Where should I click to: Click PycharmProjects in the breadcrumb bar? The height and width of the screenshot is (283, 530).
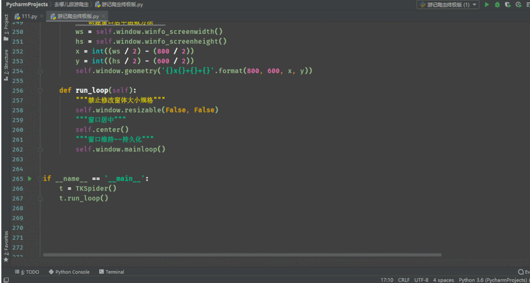27,5
